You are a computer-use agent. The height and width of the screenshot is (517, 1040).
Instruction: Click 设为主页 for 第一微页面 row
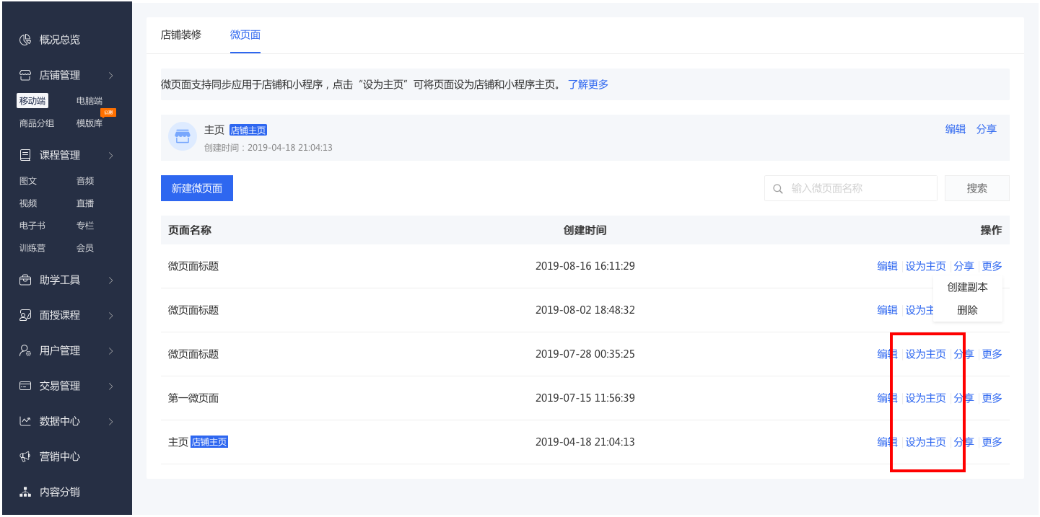click(925, 398)
